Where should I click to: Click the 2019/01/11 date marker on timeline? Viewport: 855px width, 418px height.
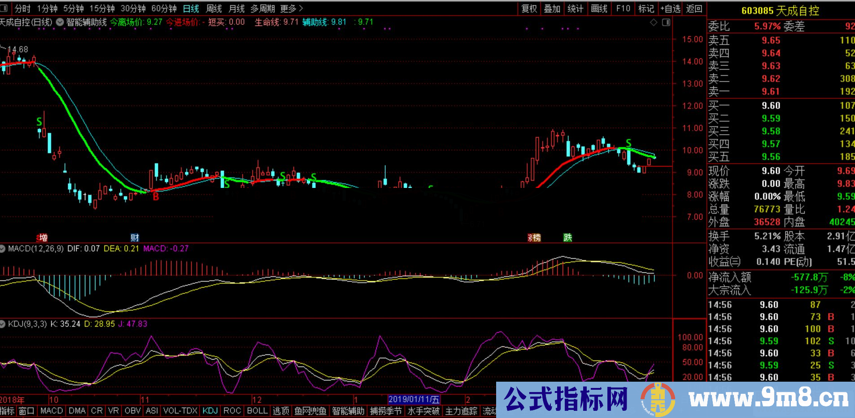coord(414,399)
